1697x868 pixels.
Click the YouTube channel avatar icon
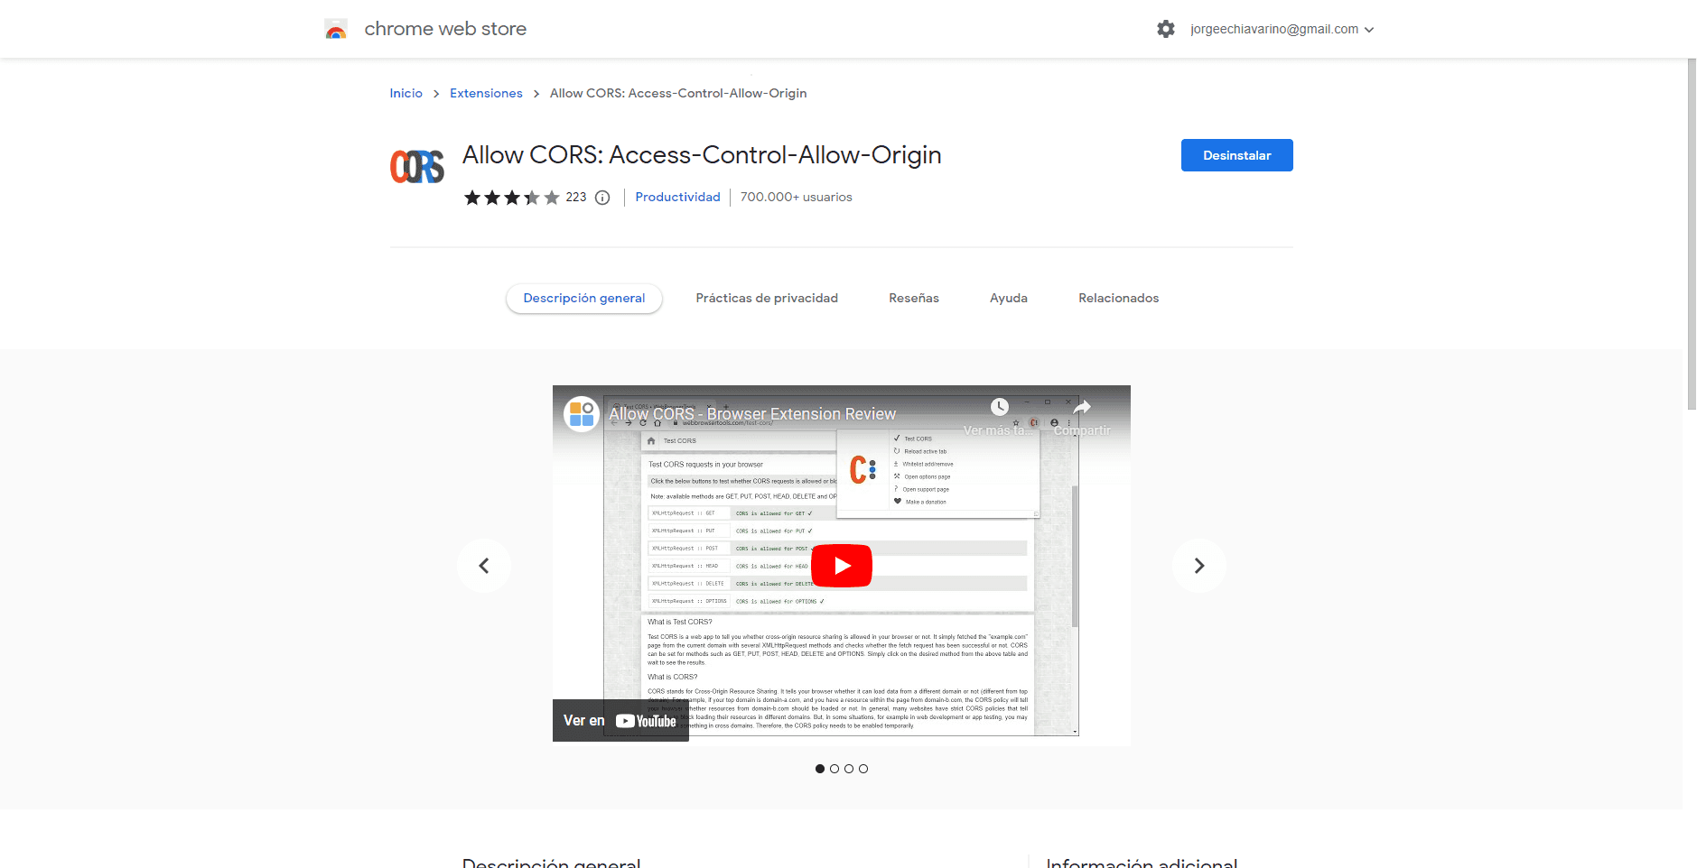[x=582, y=414]
